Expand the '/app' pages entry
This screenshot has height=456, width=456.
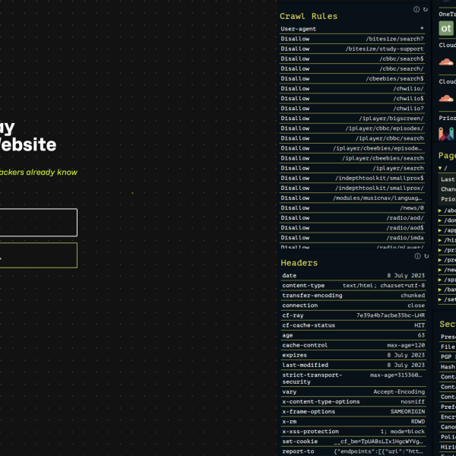tap(440, 230)
